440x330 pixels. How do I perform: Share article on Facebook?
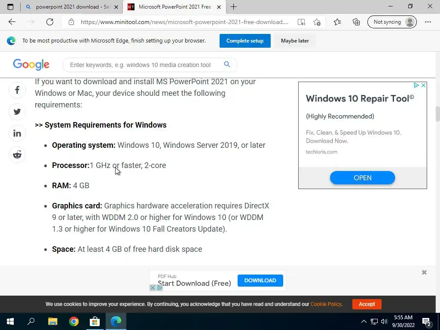point(17,90)
